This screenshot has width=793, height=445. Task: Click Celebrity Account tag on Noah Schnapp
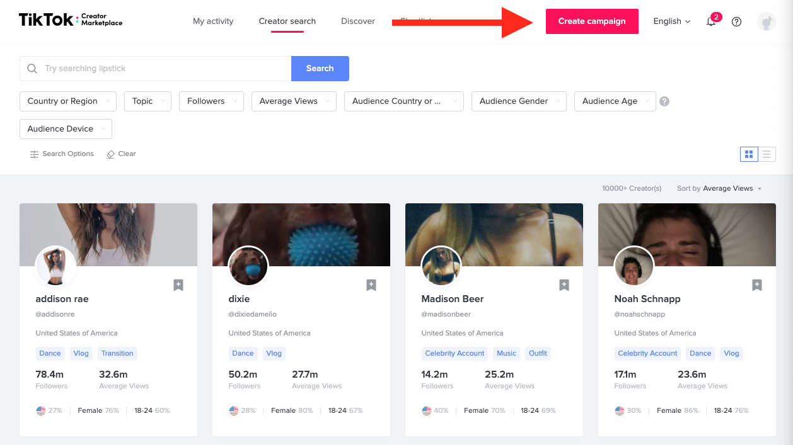648,354
